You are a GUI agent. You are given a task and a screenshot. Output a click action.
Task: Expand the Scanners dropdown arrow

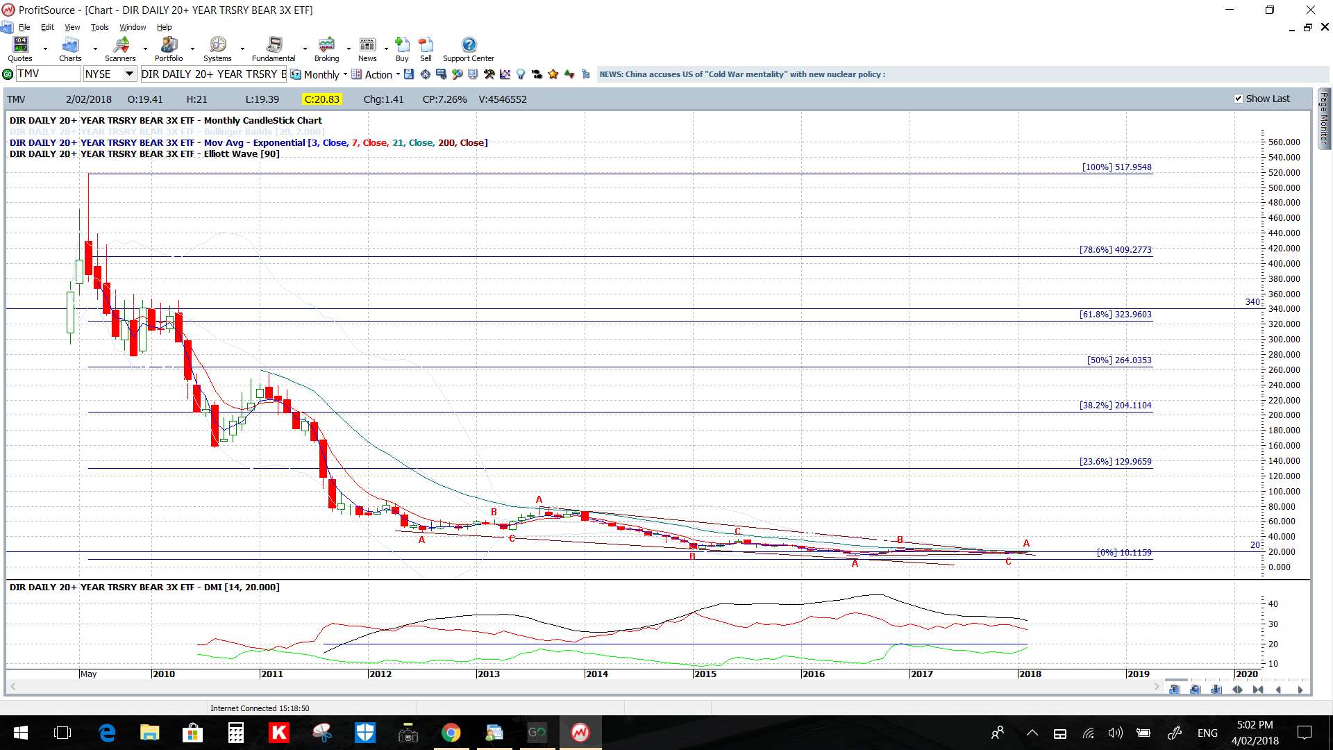tap(145, 49)
